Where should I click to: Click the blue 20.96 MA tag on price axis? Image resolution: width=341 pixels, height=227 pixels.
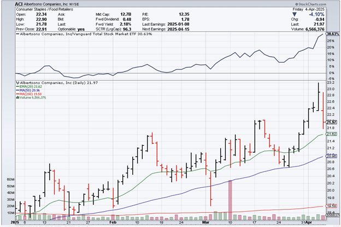[x=332, y=156]
